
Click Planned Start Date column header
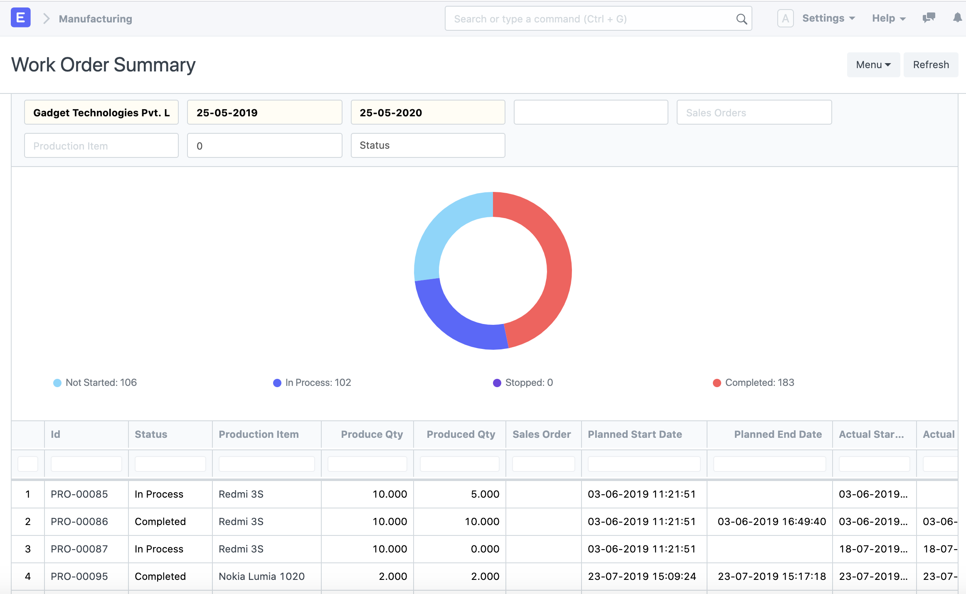point(644,434)
